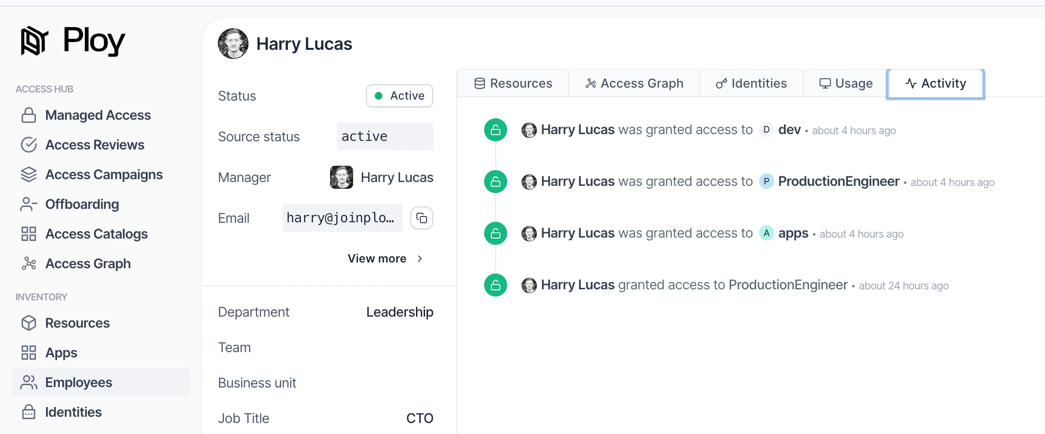Open Access Reviews checkmark icon
The width and height of the screenshot is (1045, 434).
[29, 145]
